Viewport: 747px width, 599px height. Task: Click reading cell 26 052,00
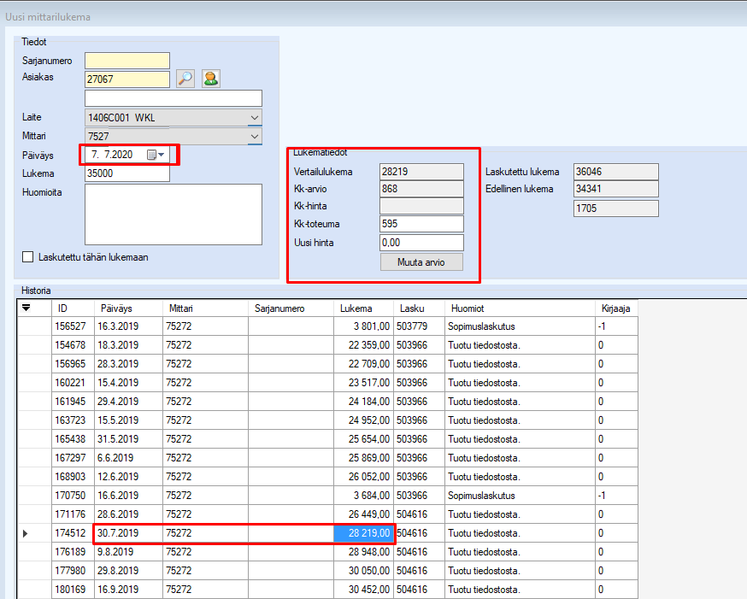[x=363, y=477]
